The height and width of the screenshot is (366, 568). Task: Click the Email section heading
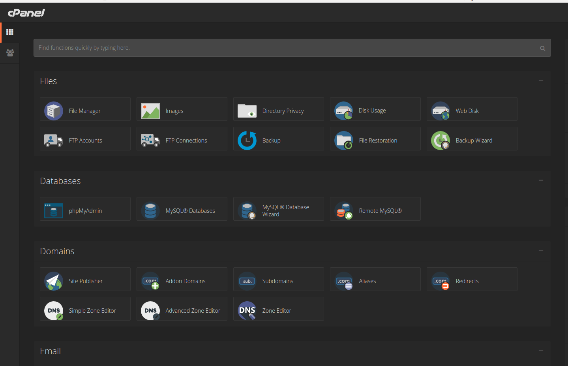51,351
